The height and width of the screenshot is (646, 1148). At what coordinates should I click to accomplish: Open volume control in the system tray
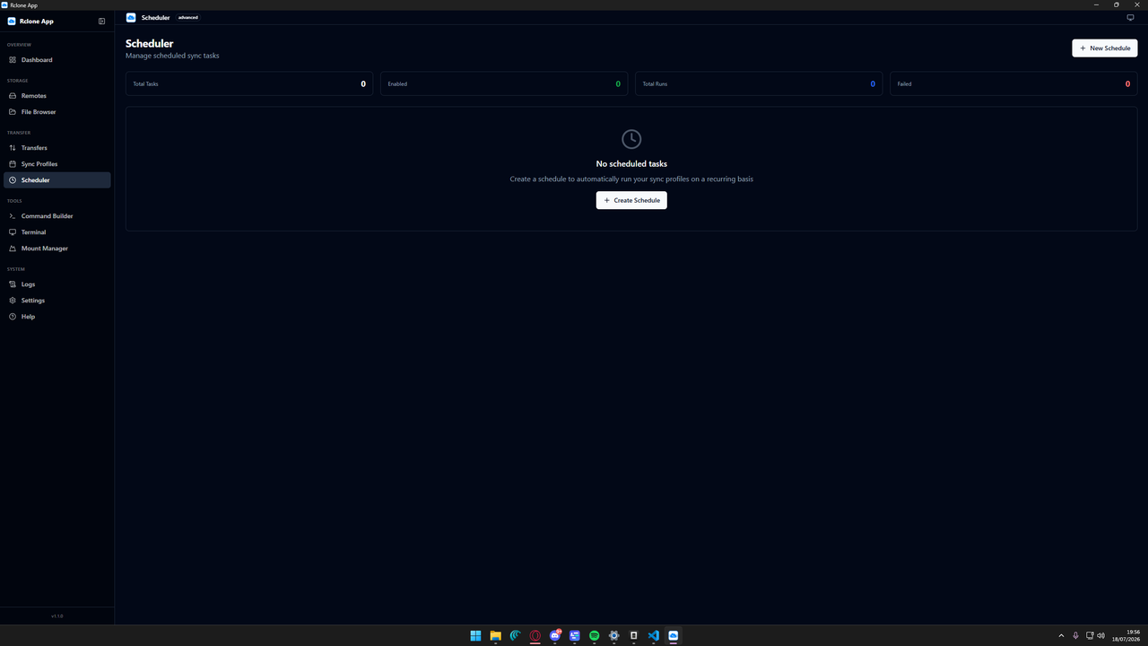1100,635
